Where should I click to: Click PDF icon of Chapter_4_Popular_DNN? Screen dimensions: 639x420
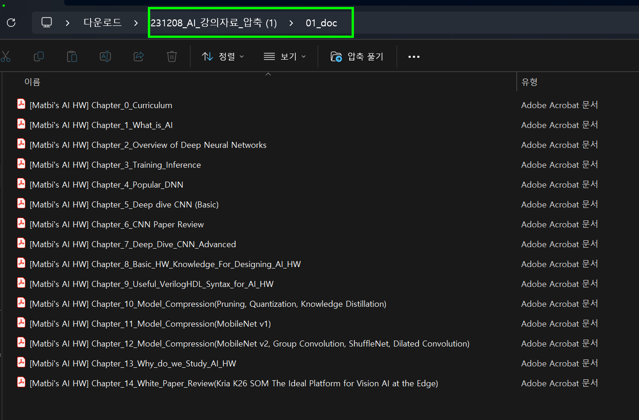(x=21, y=183)
